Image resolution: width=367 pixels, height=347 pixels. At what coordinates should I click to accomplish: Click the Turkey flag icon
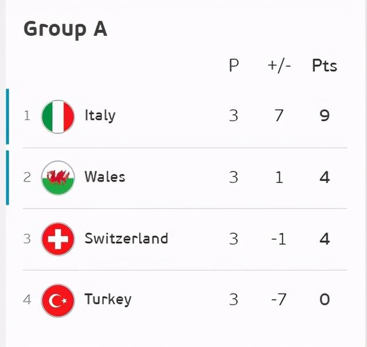[x=58, y=300]
